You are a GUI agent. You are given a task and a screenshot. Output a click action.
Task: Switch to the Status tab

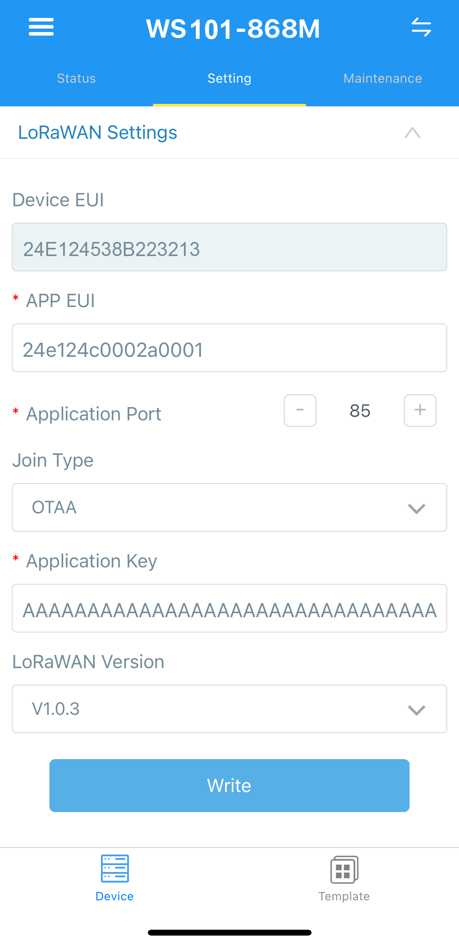76,78
